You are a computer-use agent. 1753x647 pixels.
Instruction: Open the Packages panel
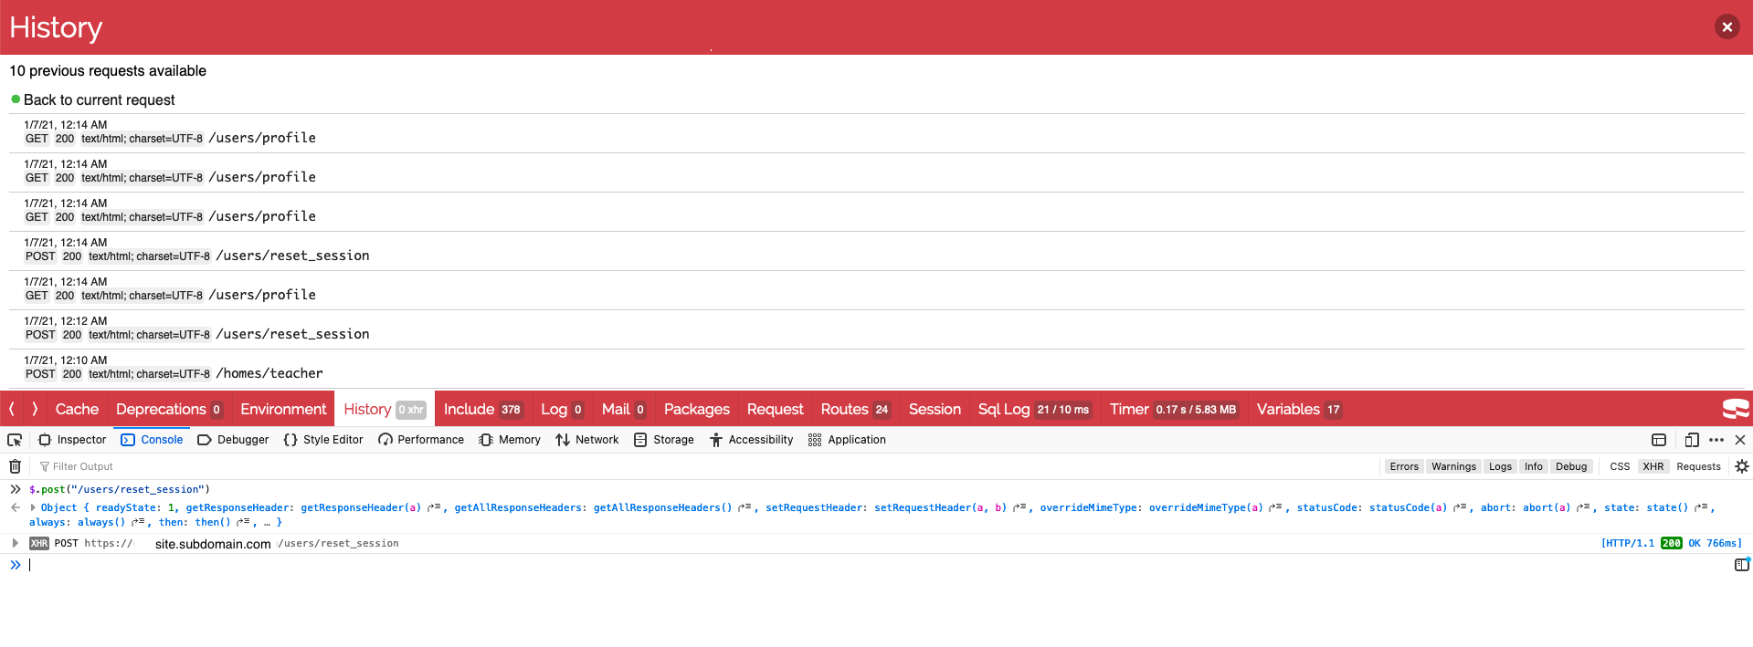(697, 409)
